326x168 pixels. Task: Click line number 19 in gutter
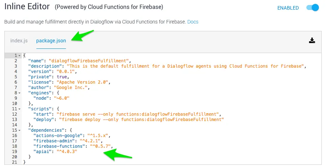(x=14, y=152)
